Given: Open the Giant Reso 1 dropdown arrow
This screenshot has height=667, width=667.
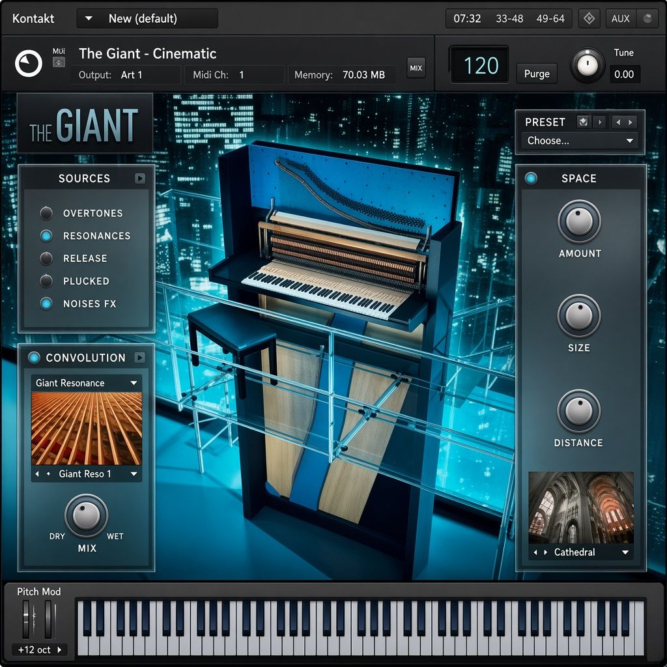Looking at the screenshot, I should click(134, 474).
